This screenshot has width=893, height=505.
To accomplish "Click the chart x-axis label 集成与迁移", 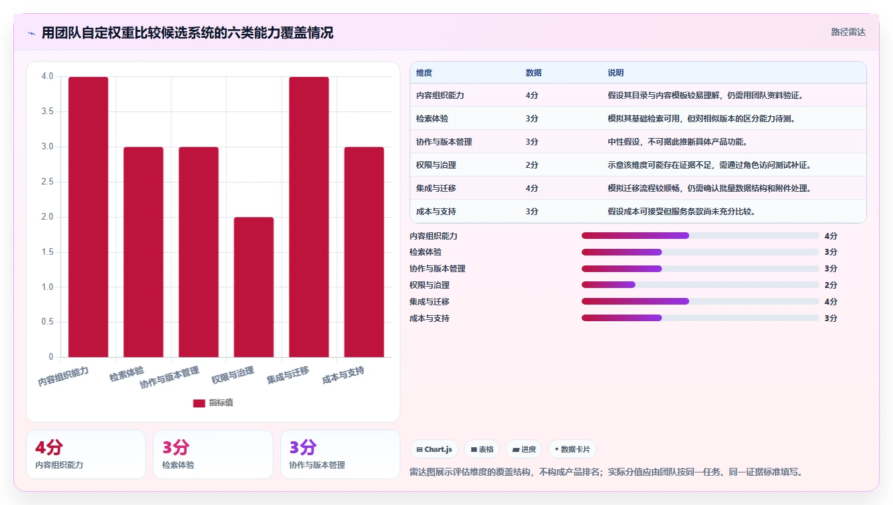I will click(288, 376).
